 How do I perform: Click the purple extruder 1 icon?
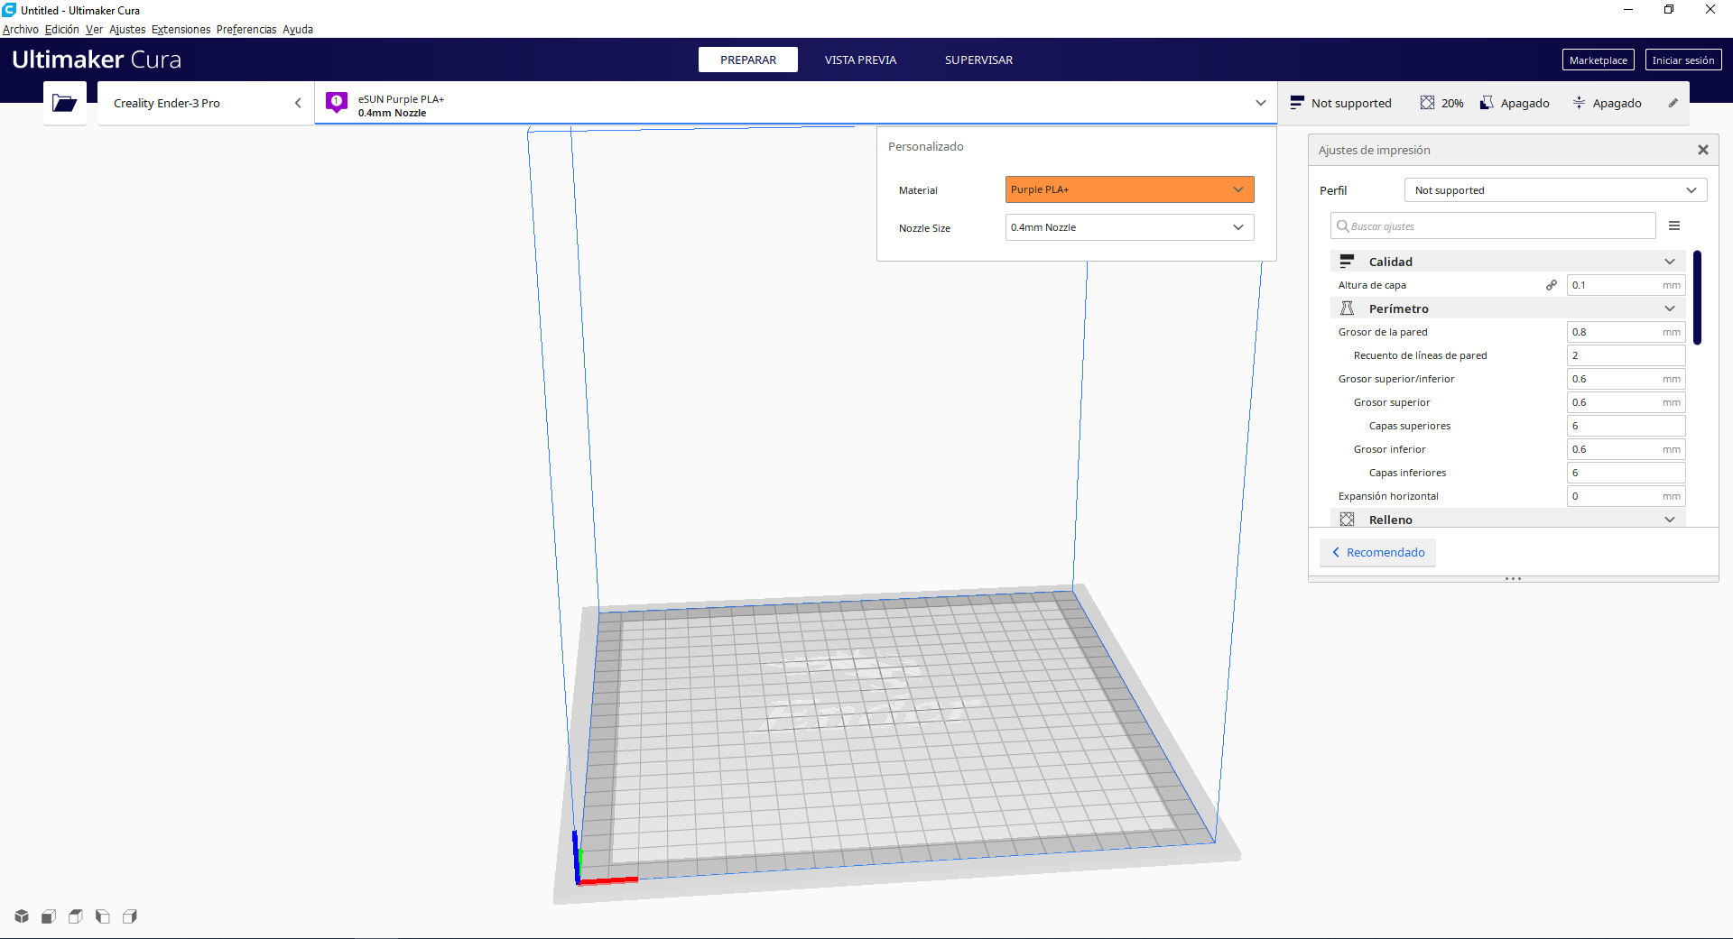coord(337,103)
